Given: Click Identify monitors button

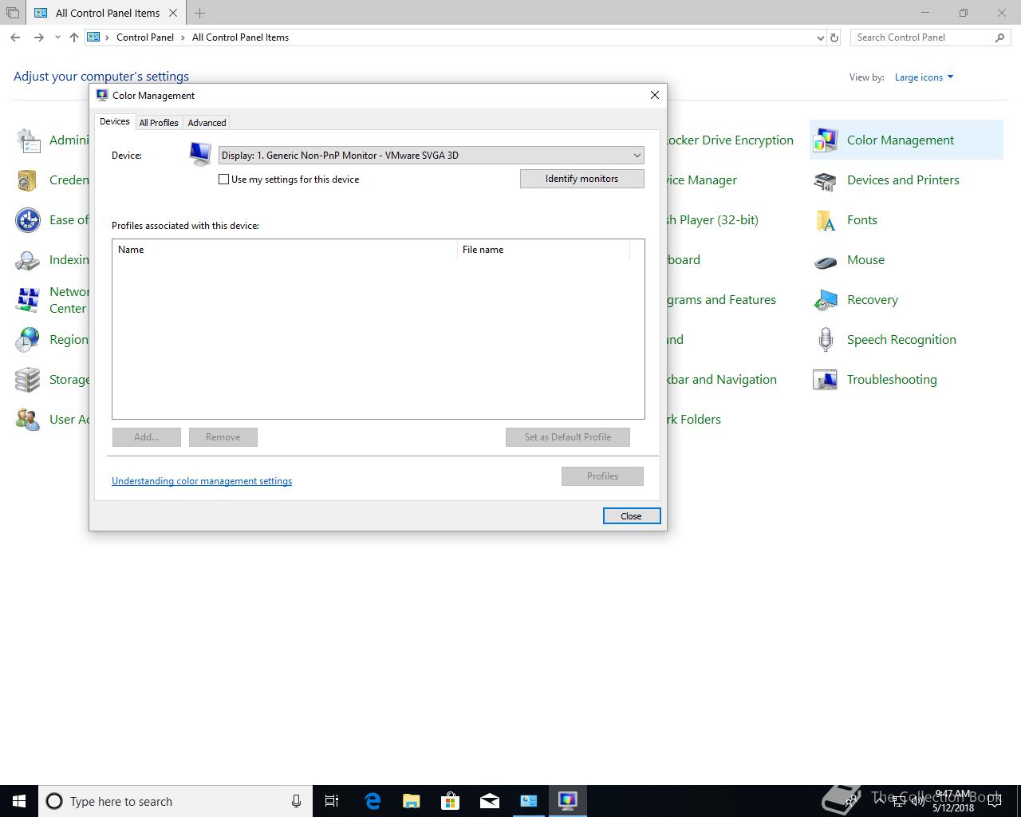Looking at the screenshot, I should pyautogui.click(x=582, y=179).
